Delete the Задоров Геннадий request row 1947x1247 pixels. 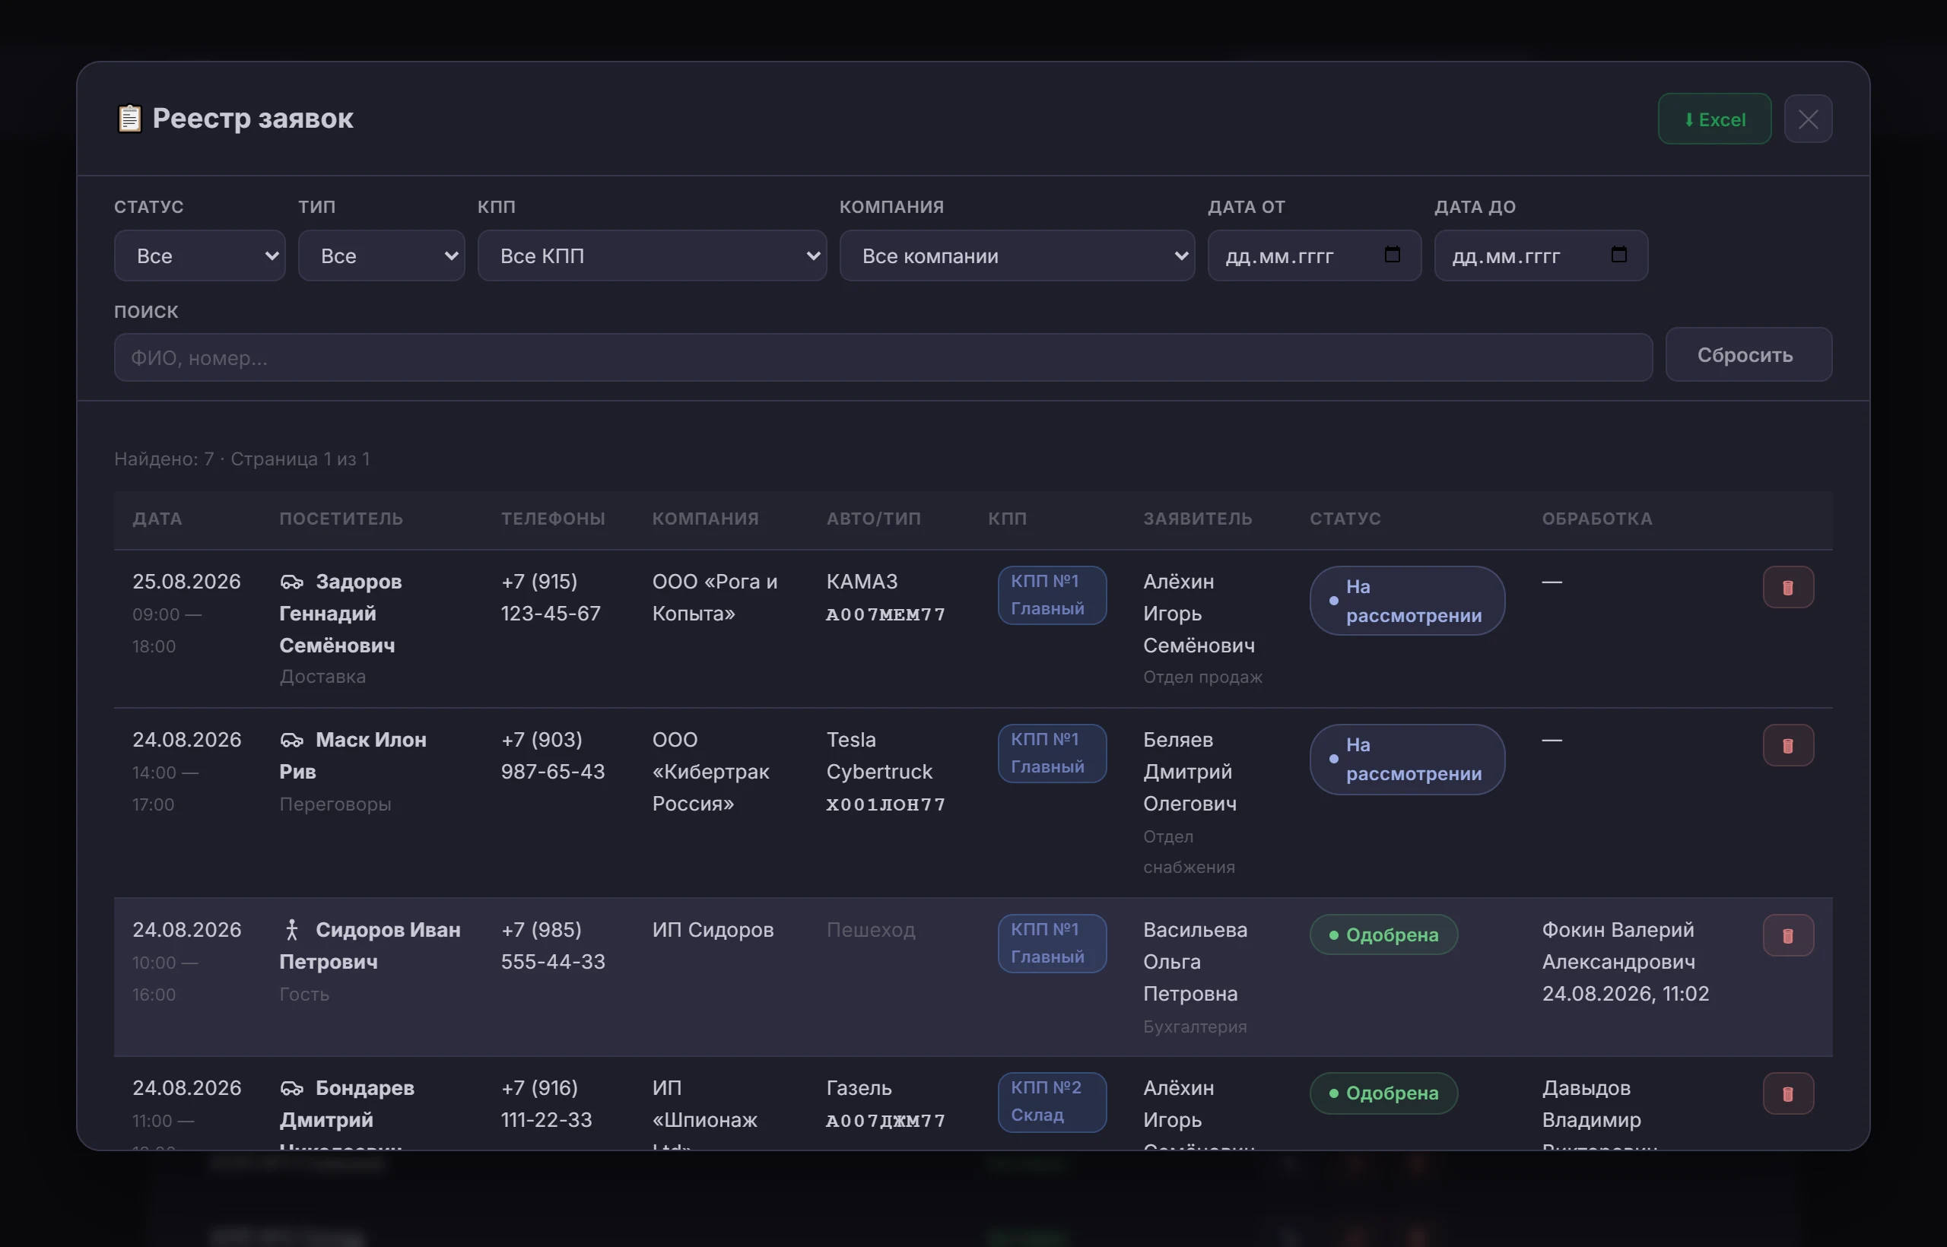pyautogui.click(x=1787, y=587)
